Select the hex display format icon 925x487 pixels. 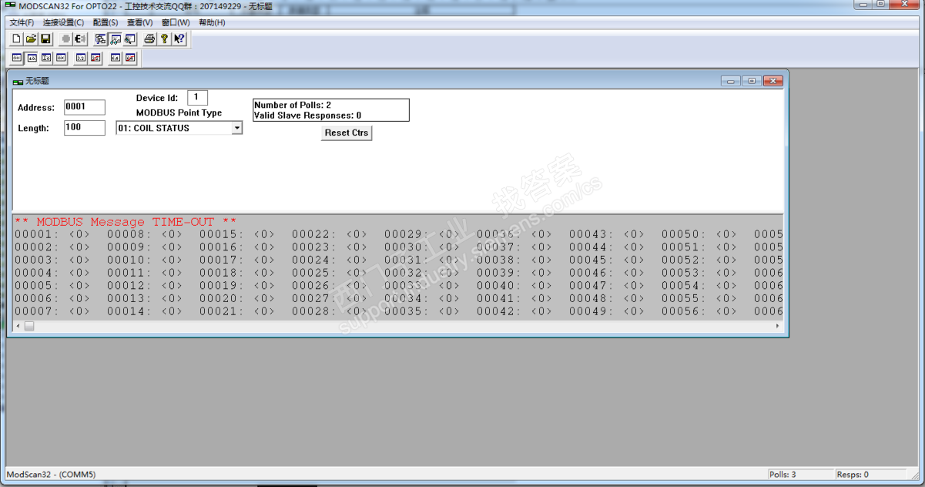tap(61, 58)
